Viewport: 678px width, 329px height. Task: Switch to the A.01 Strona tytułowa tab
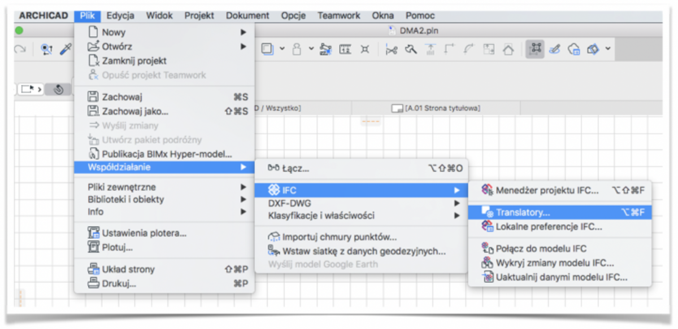point(442,108)
